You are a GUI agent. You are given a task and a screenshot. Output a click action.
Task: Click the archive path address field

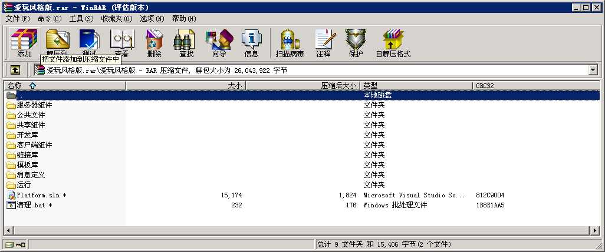(317, 70)
